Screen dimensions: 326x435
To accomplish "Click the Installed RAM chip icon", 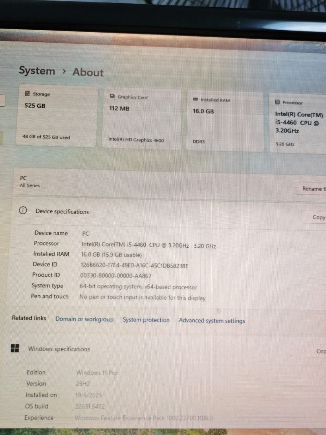I will point(196,99).
